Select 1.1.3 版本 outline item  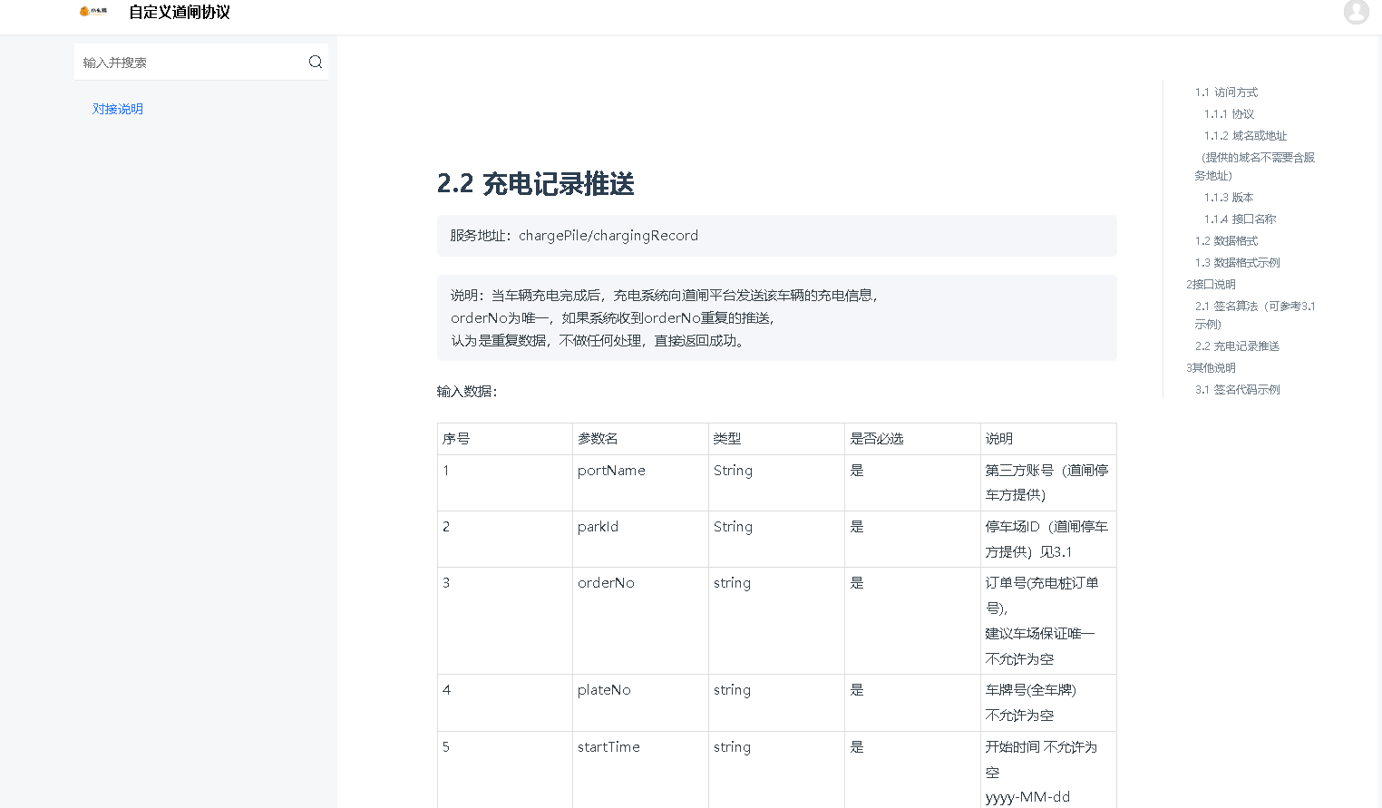point(1229,198)
